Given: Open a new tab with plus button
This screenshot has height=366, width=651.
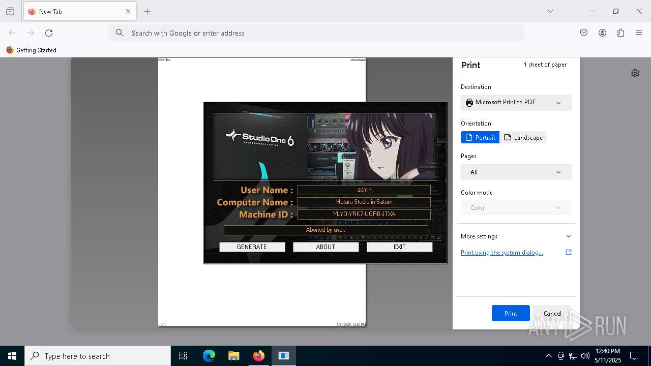Looking at the screenshot, I should pyautogui.click(x=147, y=11).
